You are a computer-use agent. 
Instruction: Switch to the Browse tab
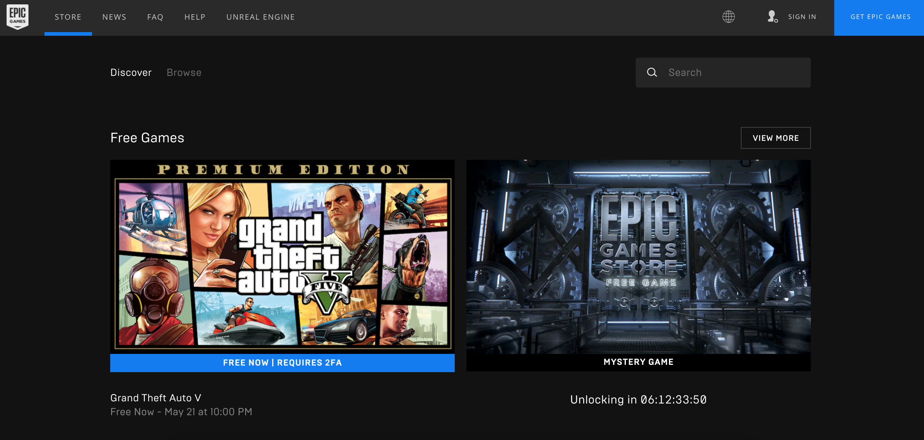pyautogui.click(x=184, y=72)
